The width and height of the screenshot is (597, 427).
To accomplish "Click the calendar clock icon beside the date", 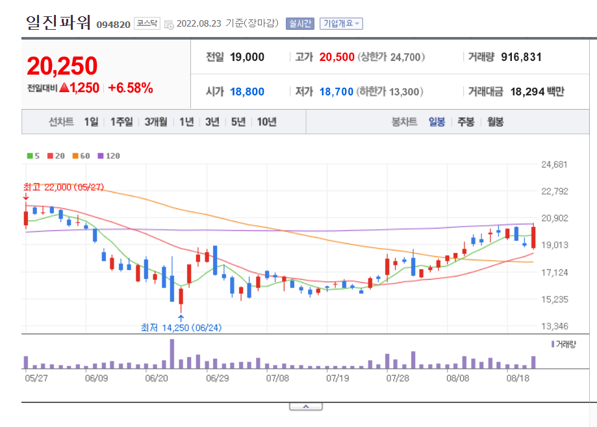I will point(169,25).
